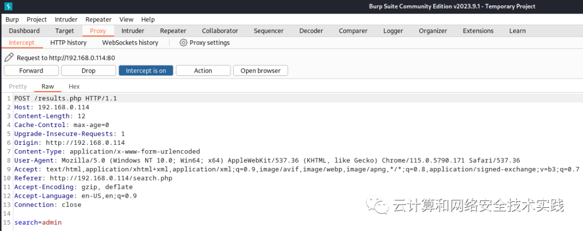Click the Burp Suite logo icon
This screenshot has width=583, height=231.
8,6
